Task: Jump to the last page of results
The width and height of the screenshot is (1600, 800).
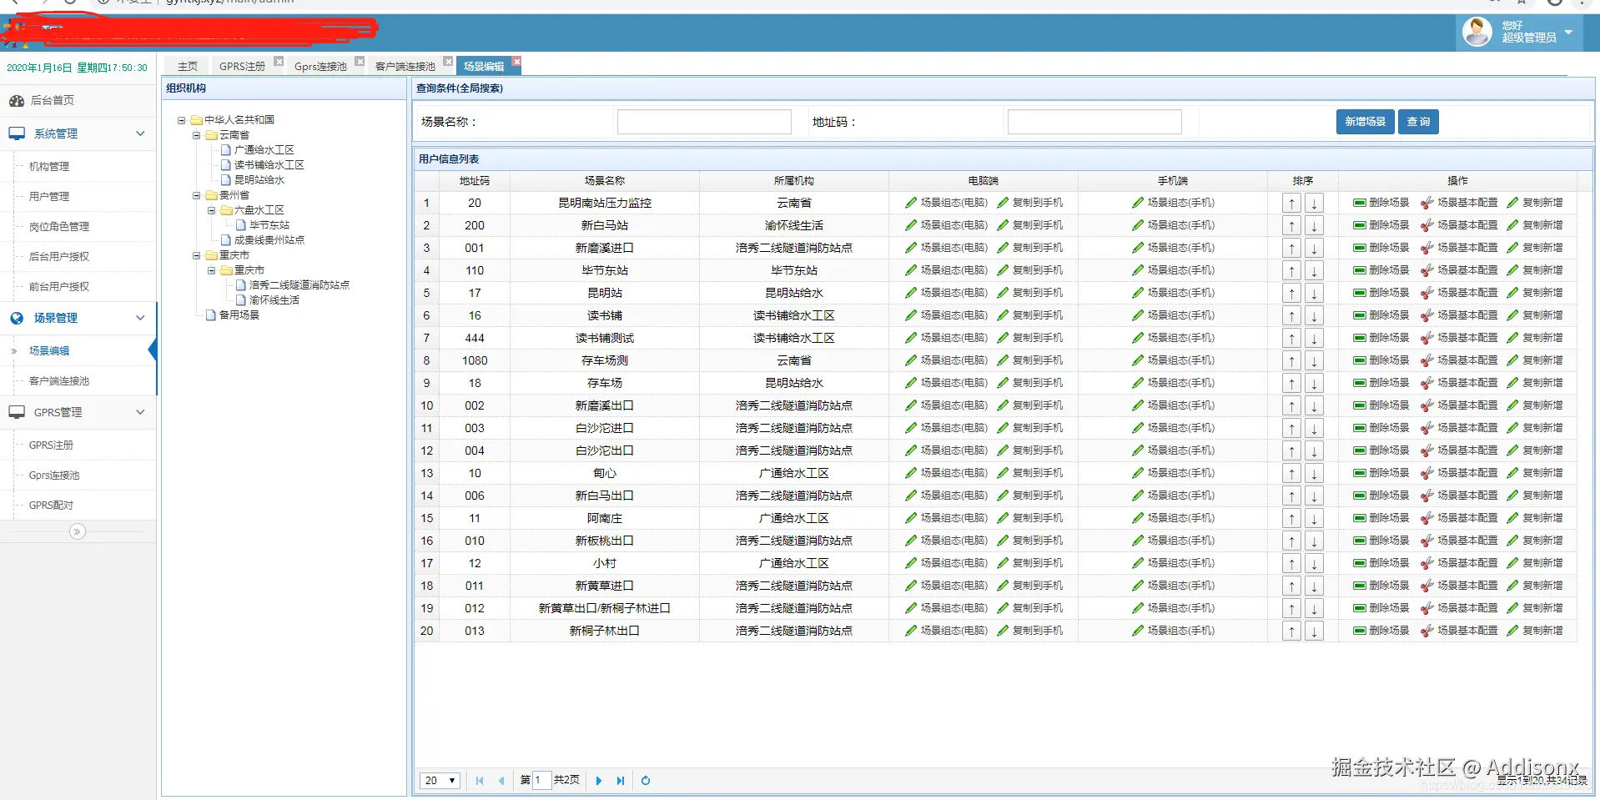Action: pos(621,781)
